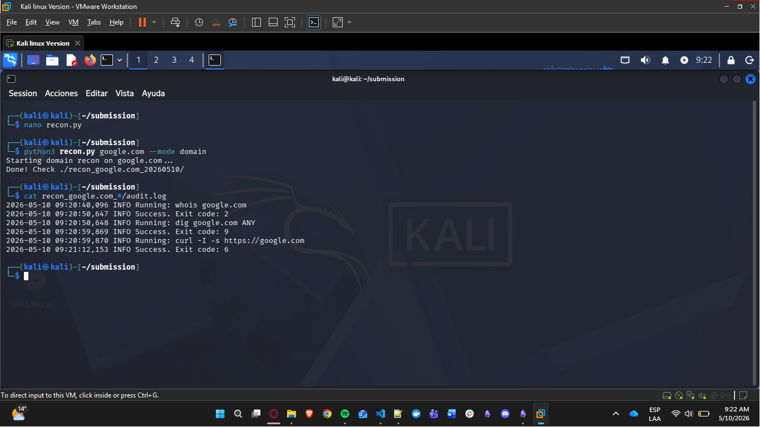The height and width of the screenshot is (427, 760).
Task: Toggle the VMware library sidebar
Action: point(256,22)
